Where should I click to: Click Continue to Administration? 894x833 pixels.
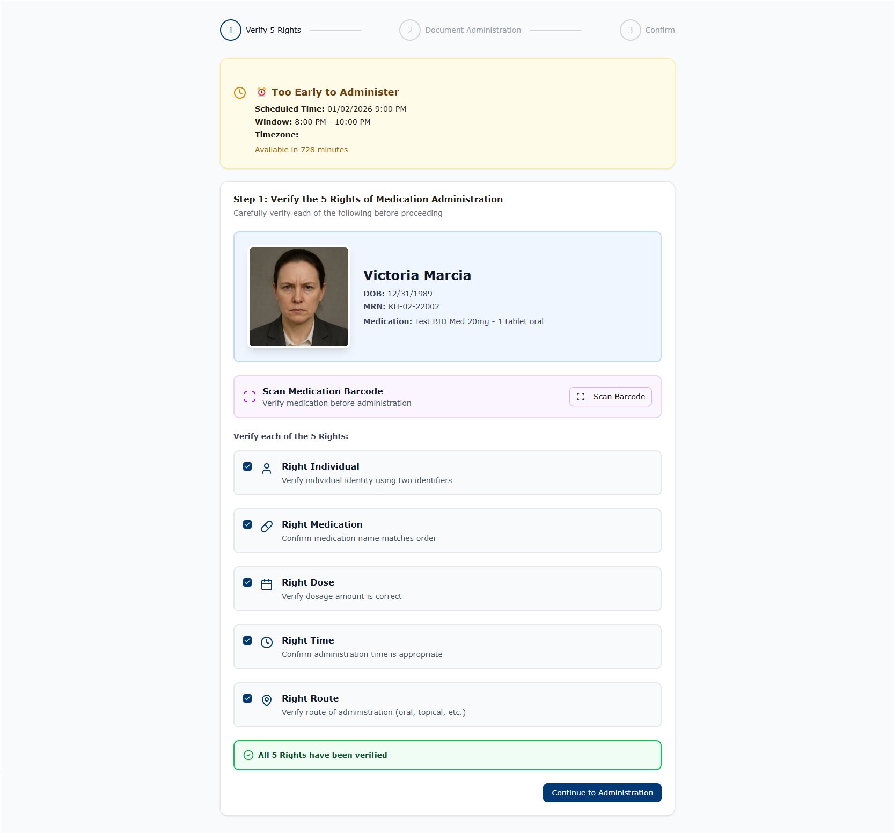point(602,793)
